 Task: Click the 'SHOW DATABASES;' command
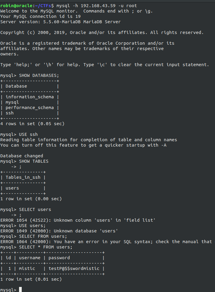(39, 75)
